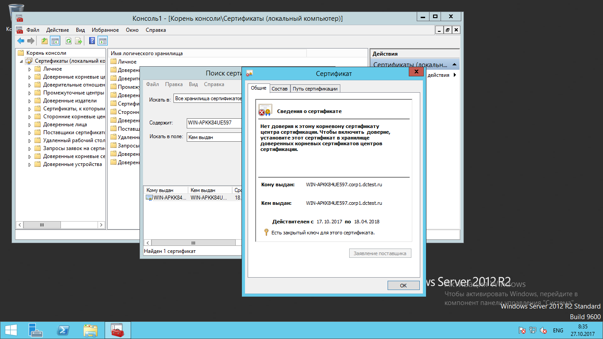Open Правка menu in search window
Screen dimensions: 603x339
174,84
